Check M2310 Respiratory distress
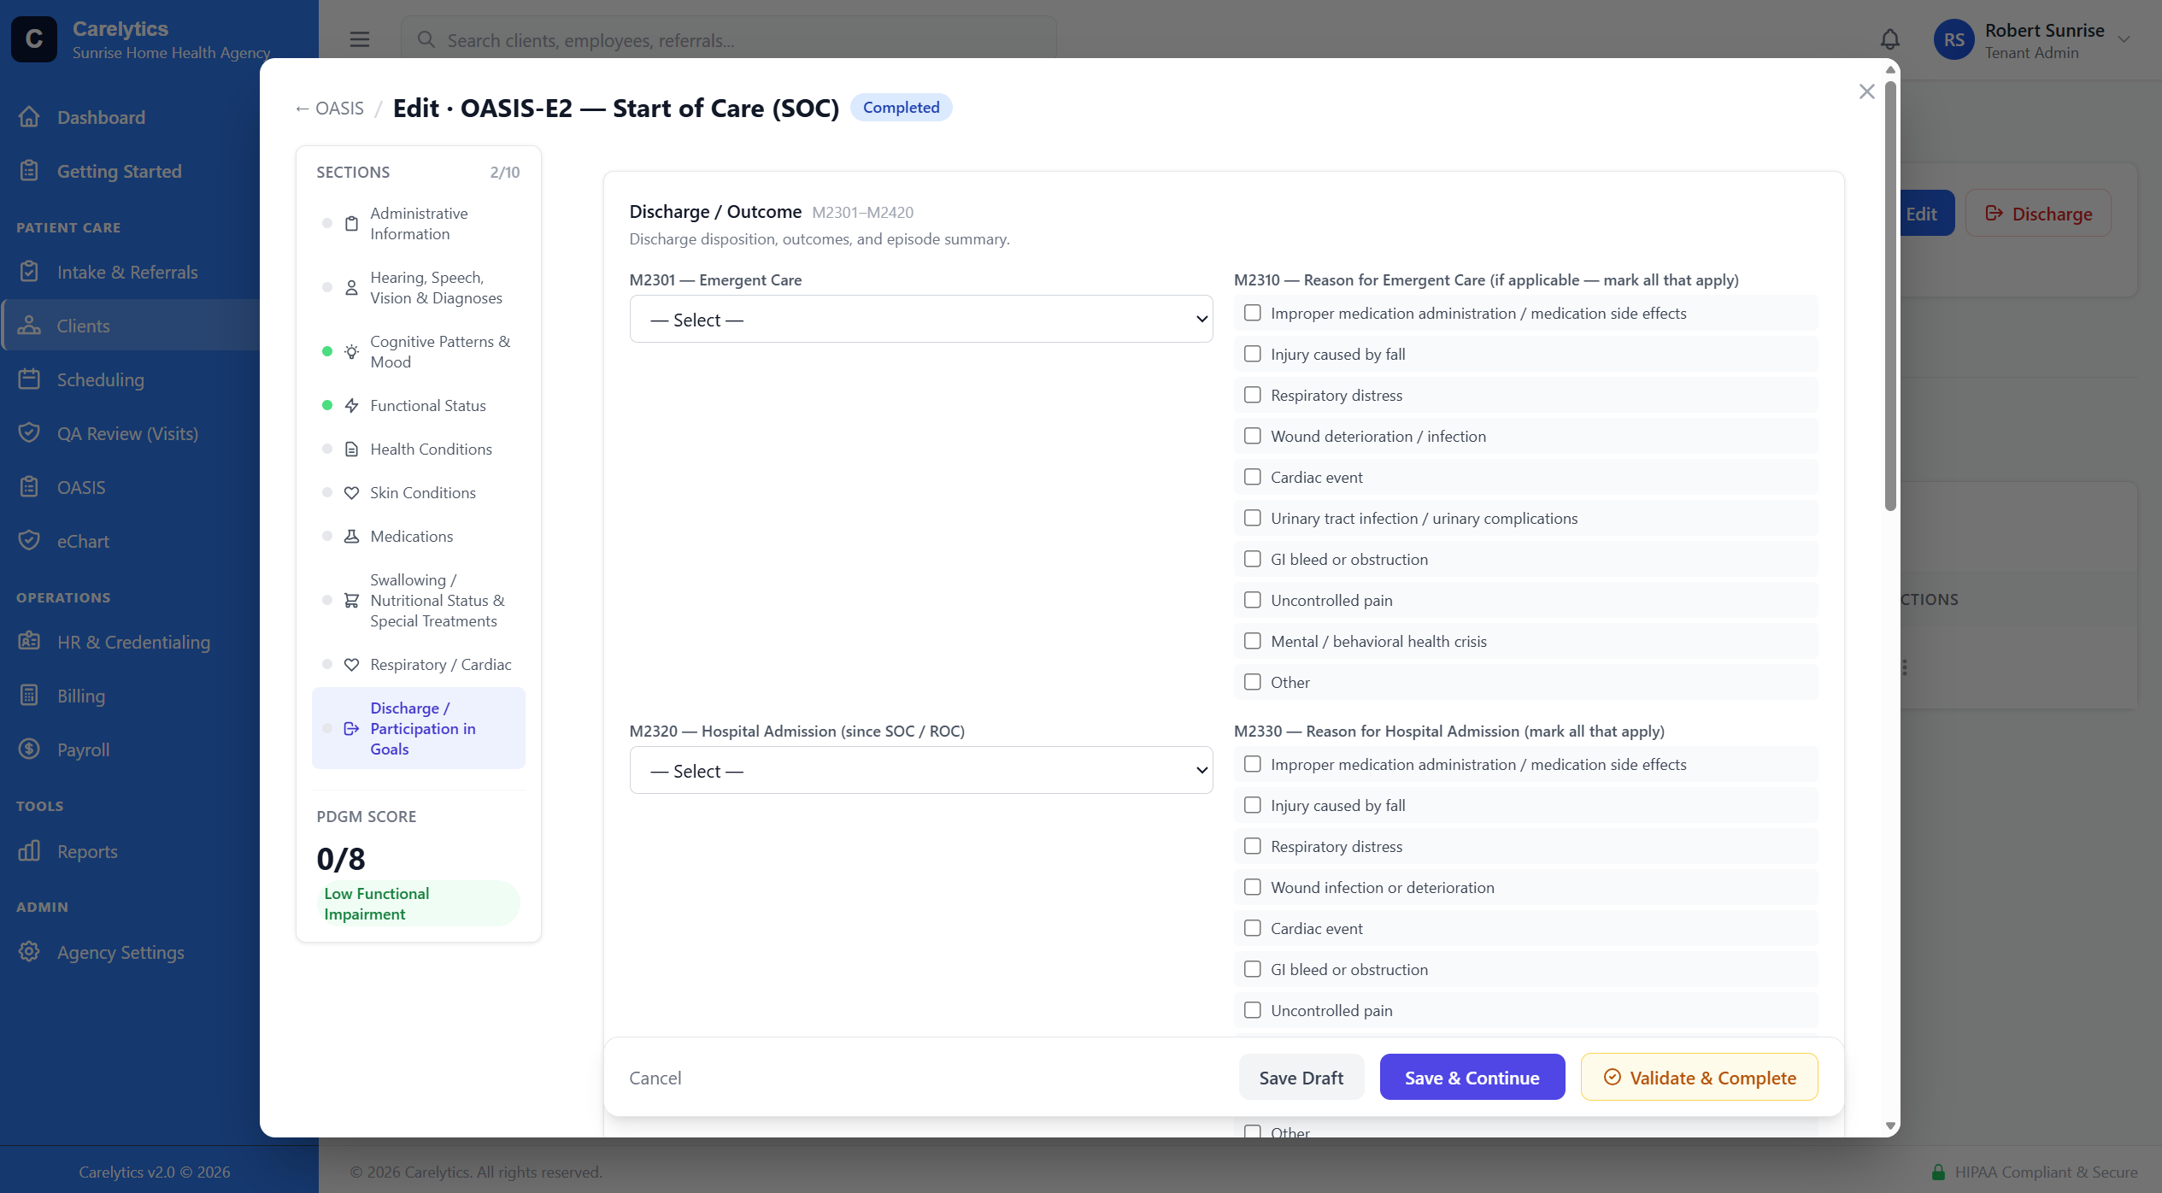The height and width of the screenshot is (1193, 2162). tap(1252, 396)
